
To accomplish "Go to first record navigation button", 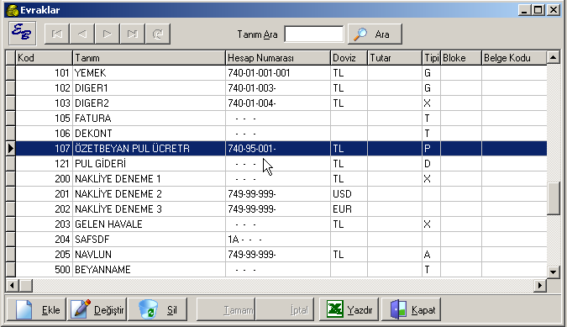I will [x=57, y=34].
